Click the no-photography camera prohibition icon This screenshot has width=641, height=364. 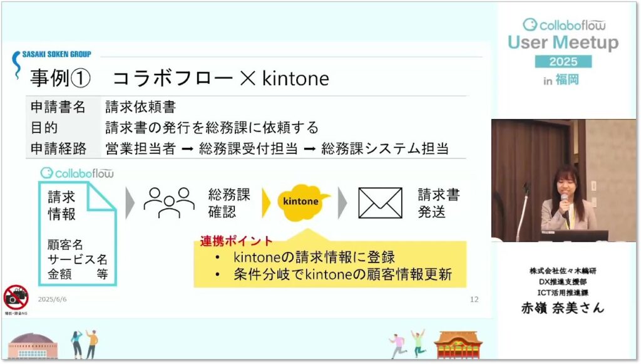[x=16, y=298]
